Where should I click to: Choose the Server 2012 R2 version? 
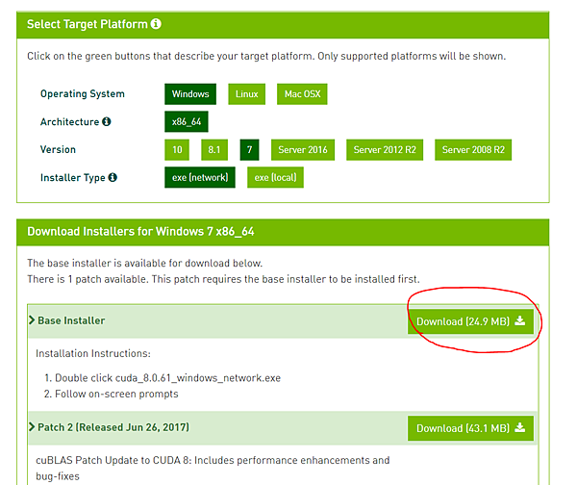tap(385, 149)
